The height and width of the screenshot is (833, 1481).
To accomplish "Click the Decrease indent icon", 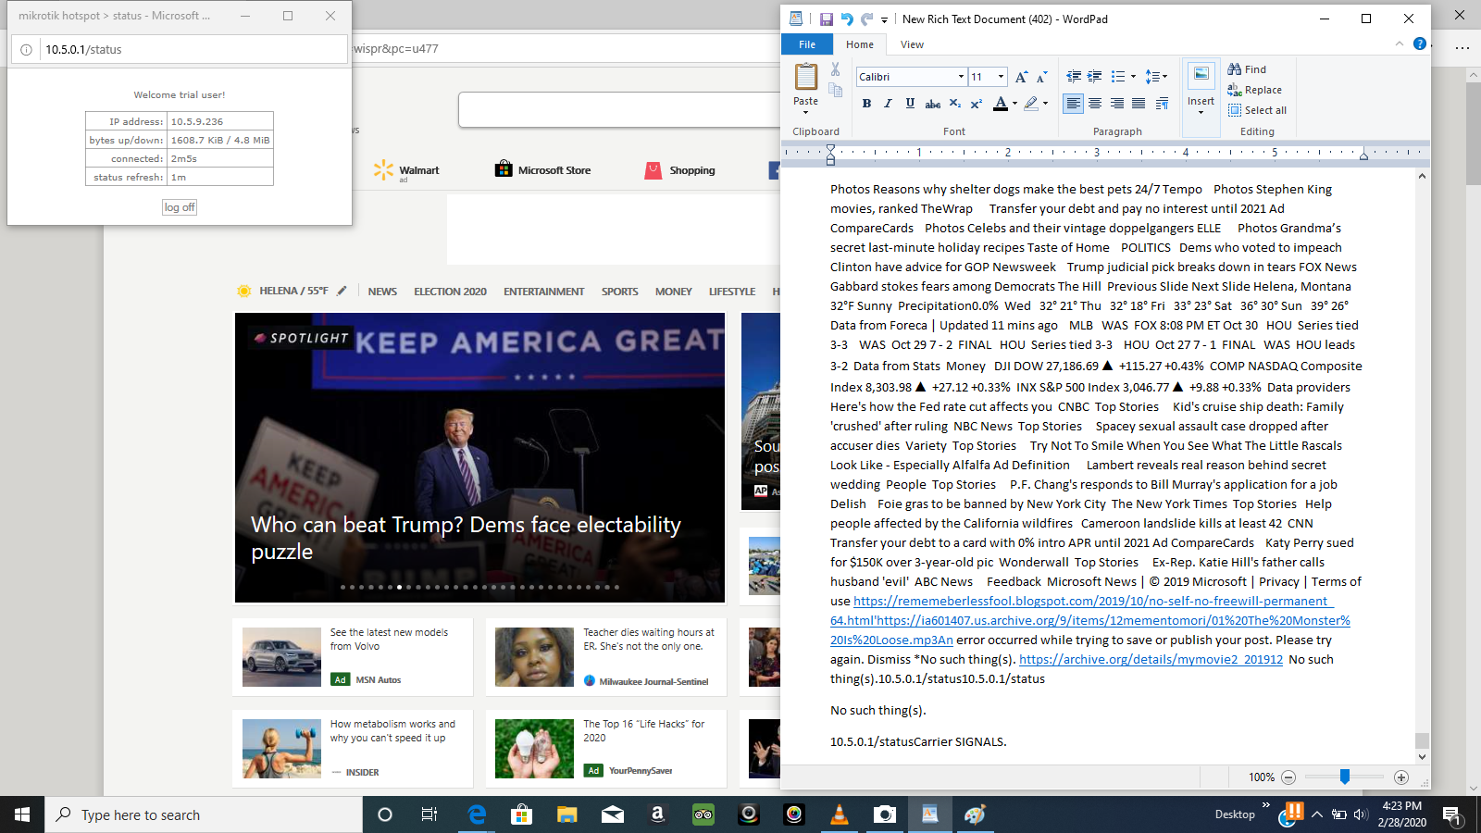I will [1074, 77].
